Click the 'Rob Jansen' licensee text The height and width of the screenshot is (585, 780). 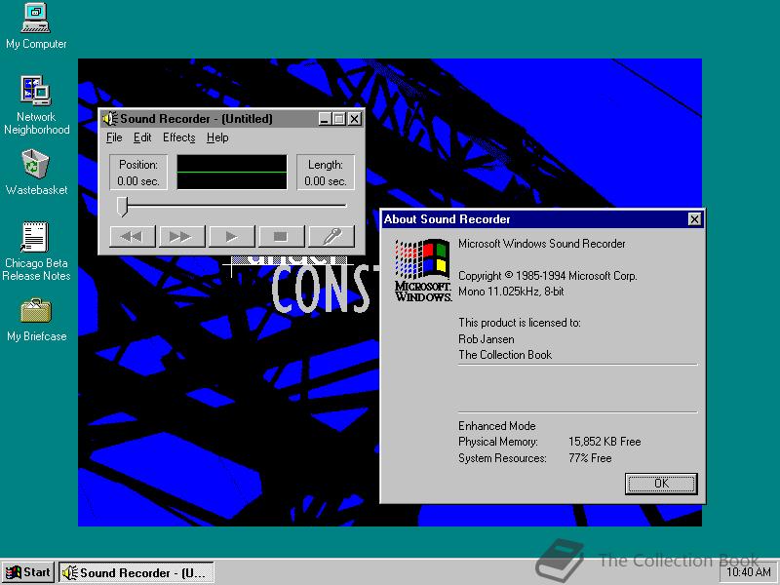pyautogui.click(x=486, y=339)
